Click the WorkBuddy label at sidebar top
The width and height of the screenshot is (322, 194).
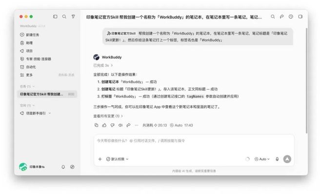pos(28,26)
